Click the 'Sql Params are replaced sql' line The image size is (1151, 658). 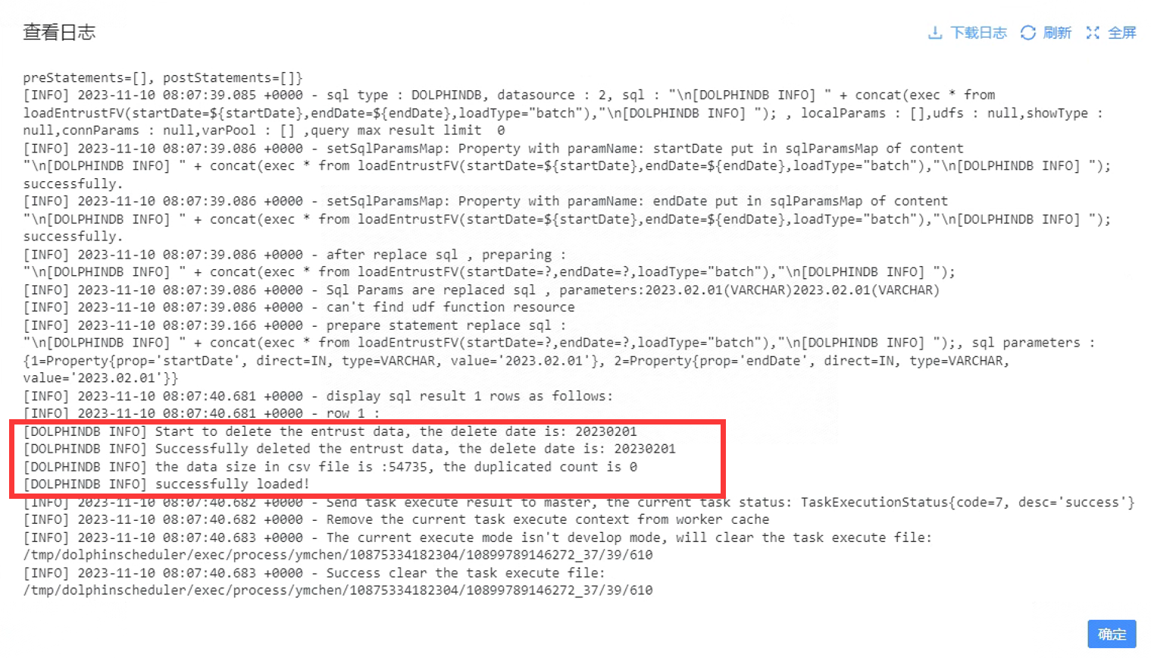tap(481, 290)
